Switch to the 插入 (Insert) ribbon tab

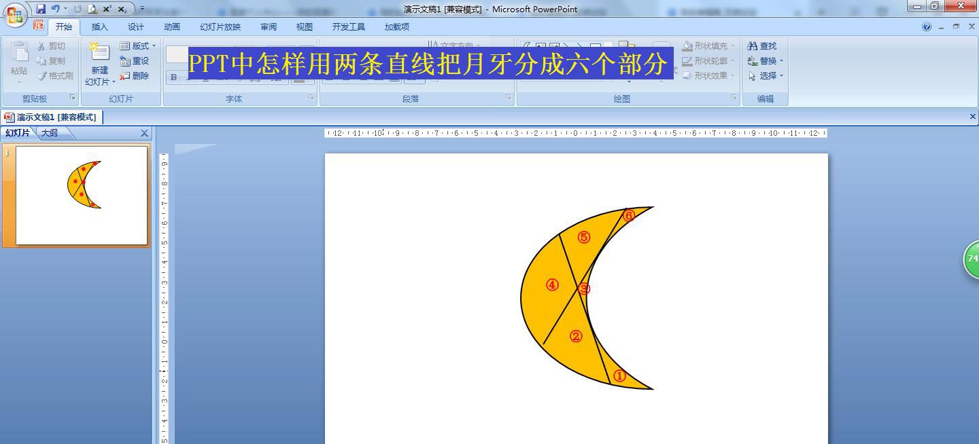(x=99, y=26)
